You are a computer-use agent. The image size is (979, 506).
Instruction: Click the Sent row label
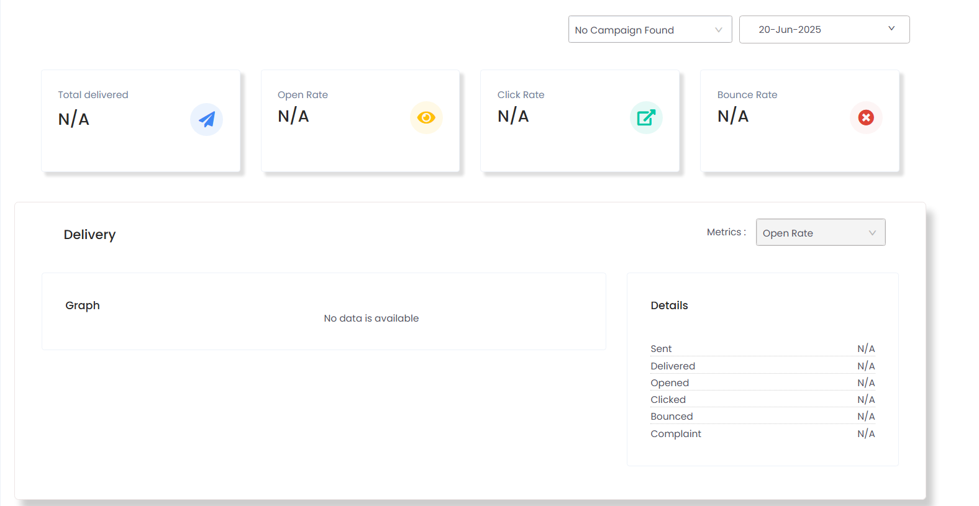coord(661,349)
